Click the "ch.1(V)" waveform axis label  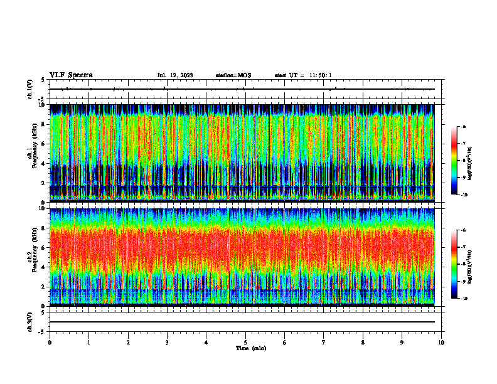tap(29, 89)
